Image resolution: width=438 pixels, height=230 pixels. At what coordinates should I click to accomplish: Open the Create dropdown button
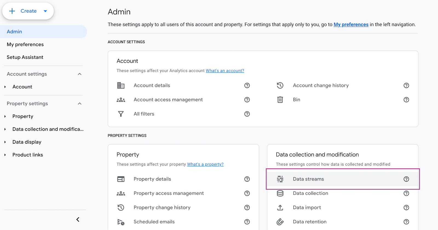pyautogui.click(x=28, y=11)
